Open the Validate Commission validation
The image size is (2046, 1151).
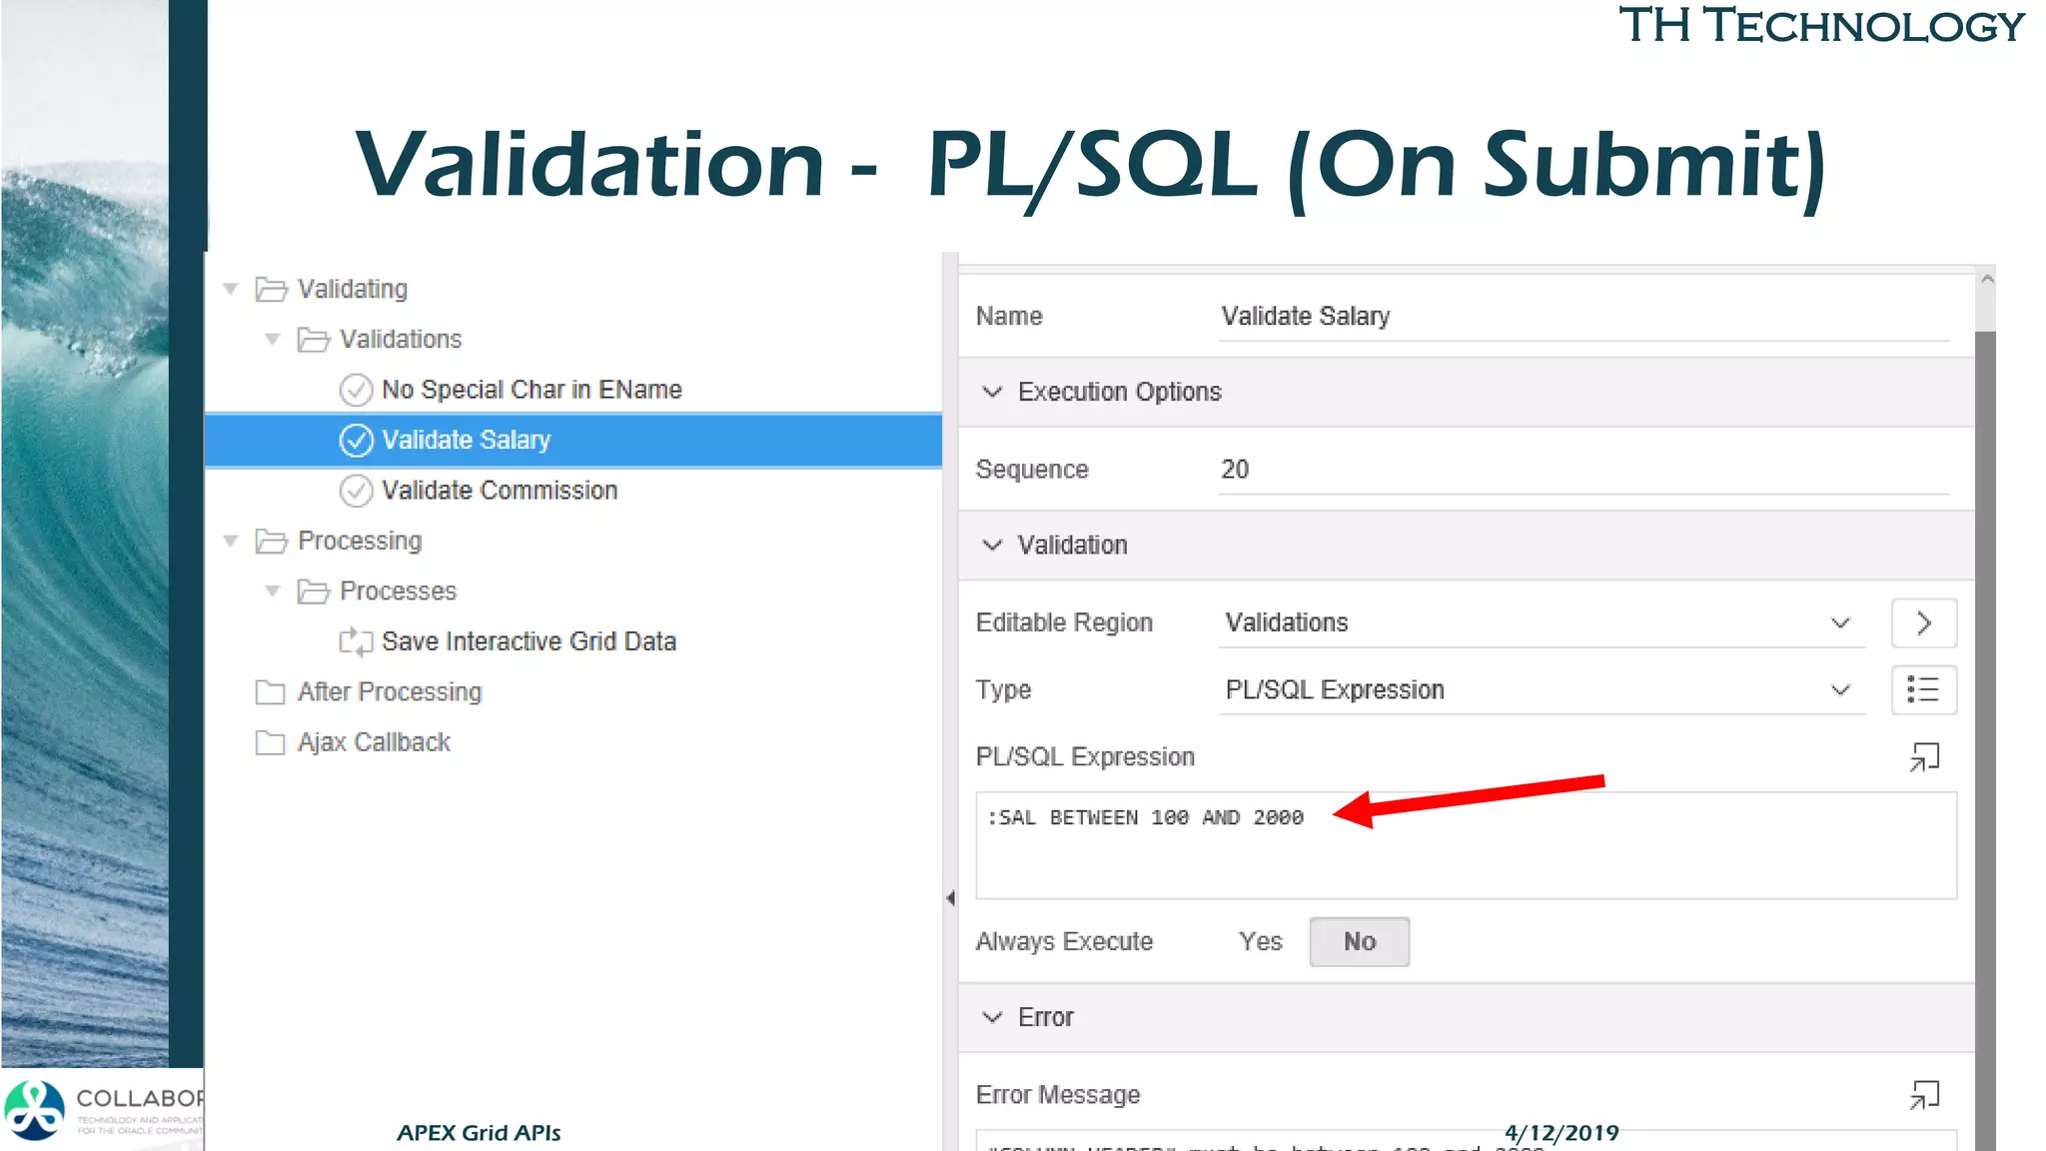(x=500, y=491)
